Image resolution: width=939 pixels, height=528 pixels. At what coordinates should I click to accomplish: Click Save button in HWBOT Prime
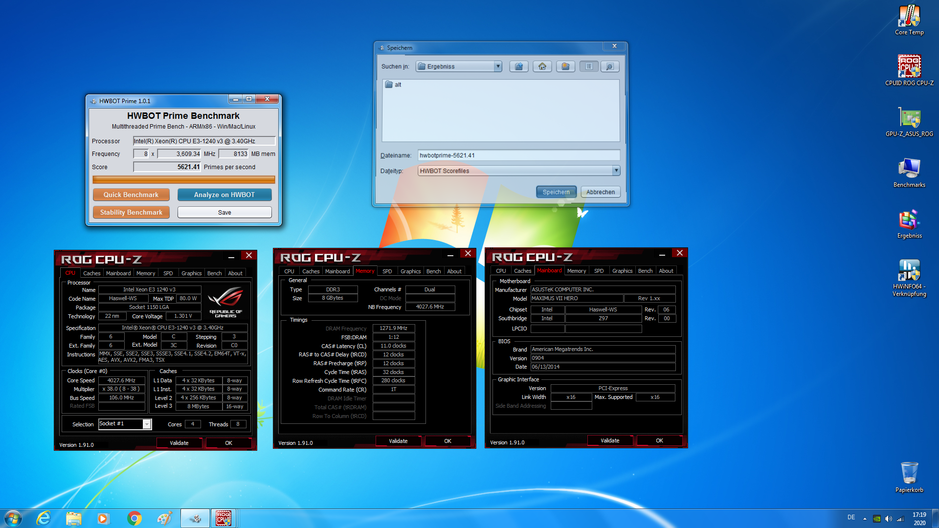pos(224,212)
